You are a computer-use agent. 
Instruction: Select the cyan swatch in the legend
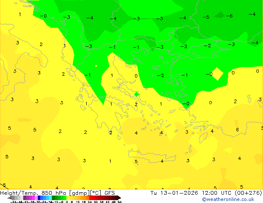click(50, 198)
